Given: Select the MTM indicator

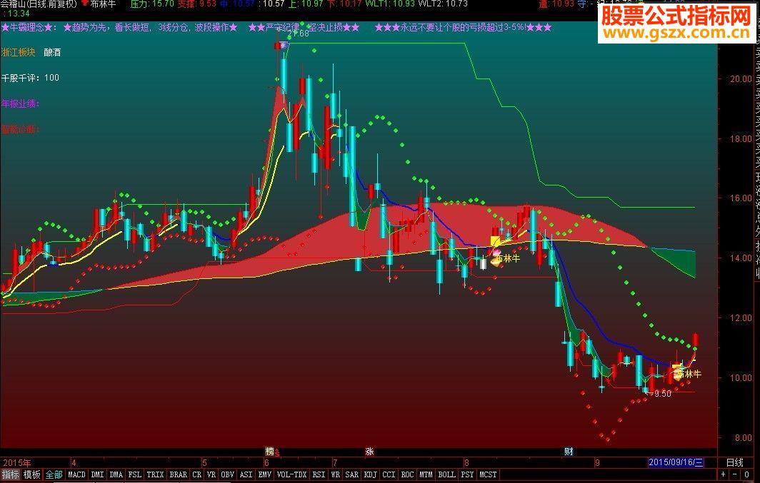Looking at the screenshot, I should pyautogui.click(x=426, y=474).
